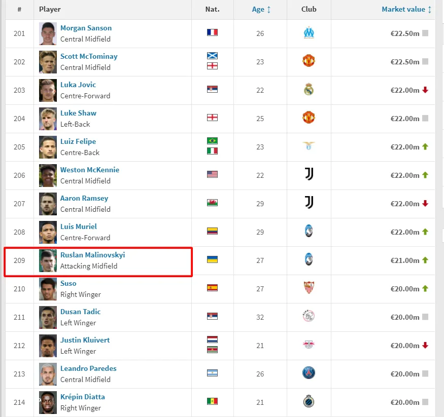The image size is (444, 417).
Task: Click RB Leipzig logo in Kluivert row
Action: coord(309,346)
